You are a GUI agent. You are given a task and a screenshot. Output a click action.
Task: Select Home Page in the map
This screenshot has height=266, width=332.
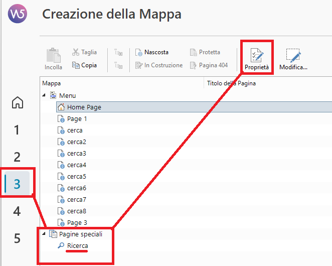click(84, 107)
